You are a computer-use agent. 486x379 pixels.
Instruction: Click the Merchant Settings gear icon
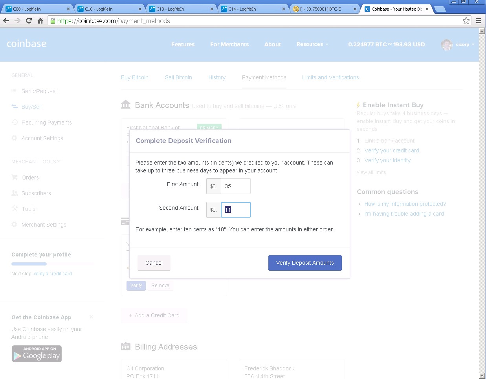(x=15, y=224)
